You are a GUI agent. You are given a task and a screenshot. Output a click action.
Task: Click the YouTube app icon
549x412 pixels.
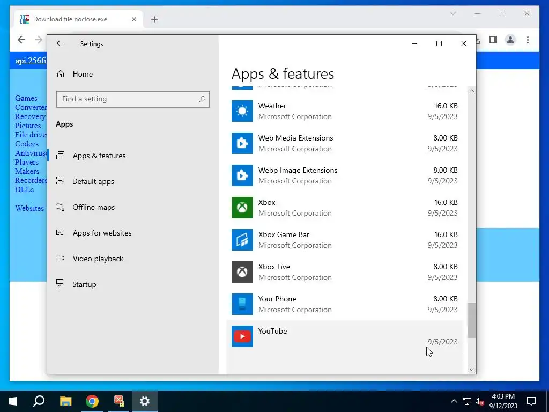(242, 337)
